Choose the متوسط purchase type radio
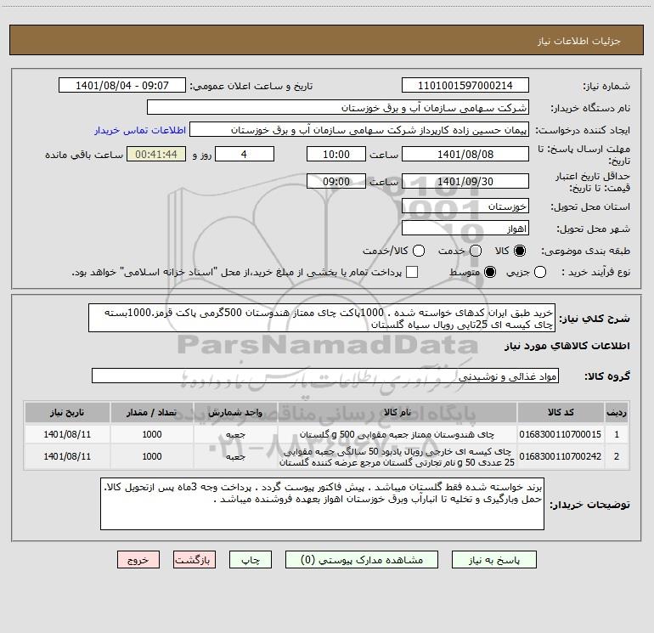 (490, 272)
